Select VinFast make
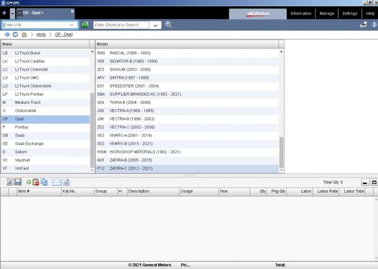Viewport: 378px width, 269px height. [x=45, y=168]
